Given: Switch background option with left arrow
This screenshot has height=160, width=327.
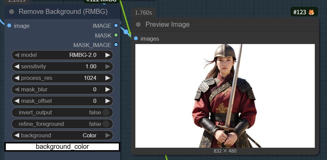Looking at the screenshot, I should 17,135.
